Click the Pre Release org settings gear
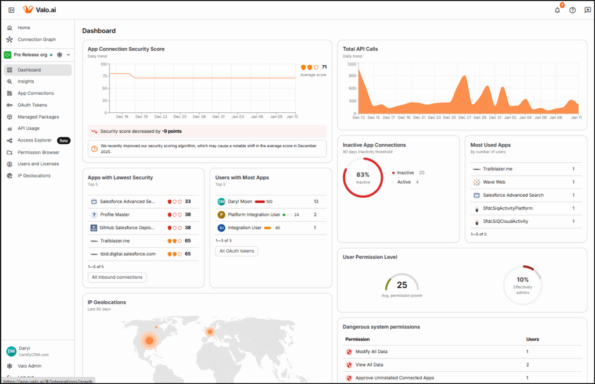Viewport: 595px width, 384px height. [59, 55]
